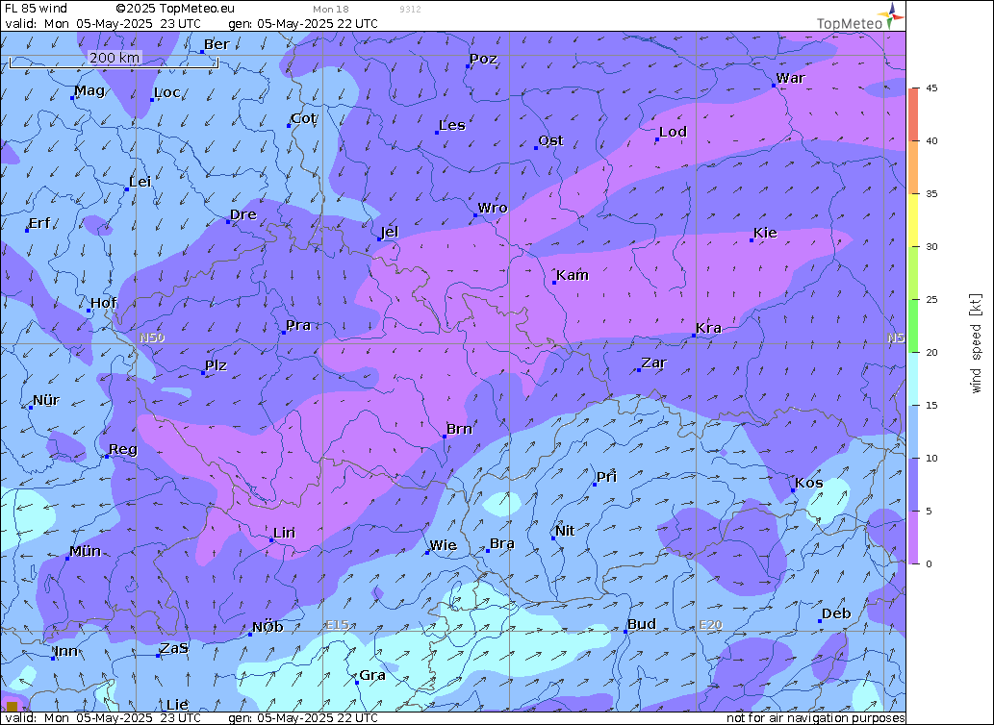This screenshot has height=725, width=994.
Task: Click the 'FL 85 wind' title text
Action: point(36,9)
